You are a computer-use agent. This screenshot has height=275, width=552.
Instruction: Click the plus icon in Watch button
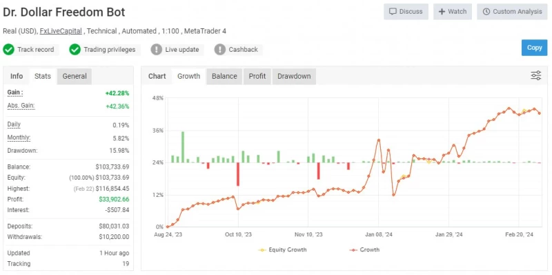(442, 12)
